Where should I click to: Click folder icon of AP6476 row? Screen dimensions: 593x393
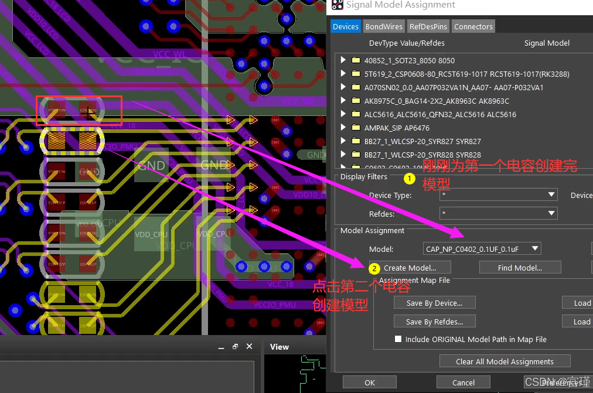click(356, 128)
